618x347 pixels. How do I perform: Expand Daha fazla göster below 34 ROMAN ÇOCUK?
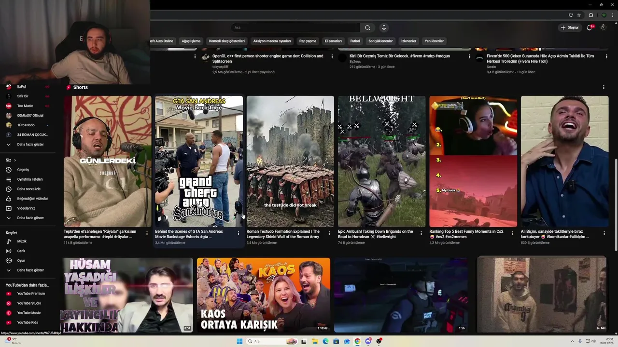click(x=30, y=144)
